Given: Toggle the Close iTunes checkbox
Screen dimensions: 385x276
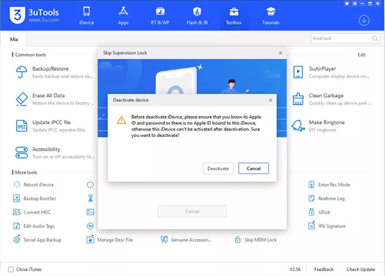Looking at the screenshot, I should click(x=11, y=270).
